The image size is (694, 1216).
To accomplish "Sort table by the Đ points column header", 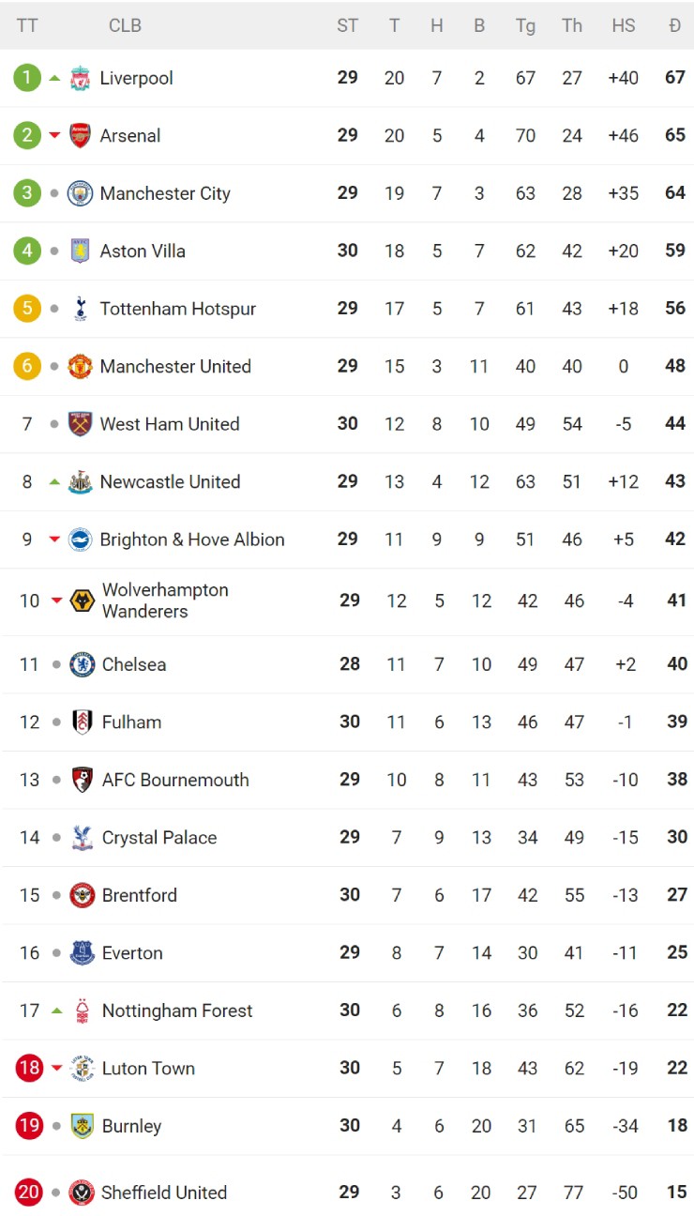I will 674,25.
